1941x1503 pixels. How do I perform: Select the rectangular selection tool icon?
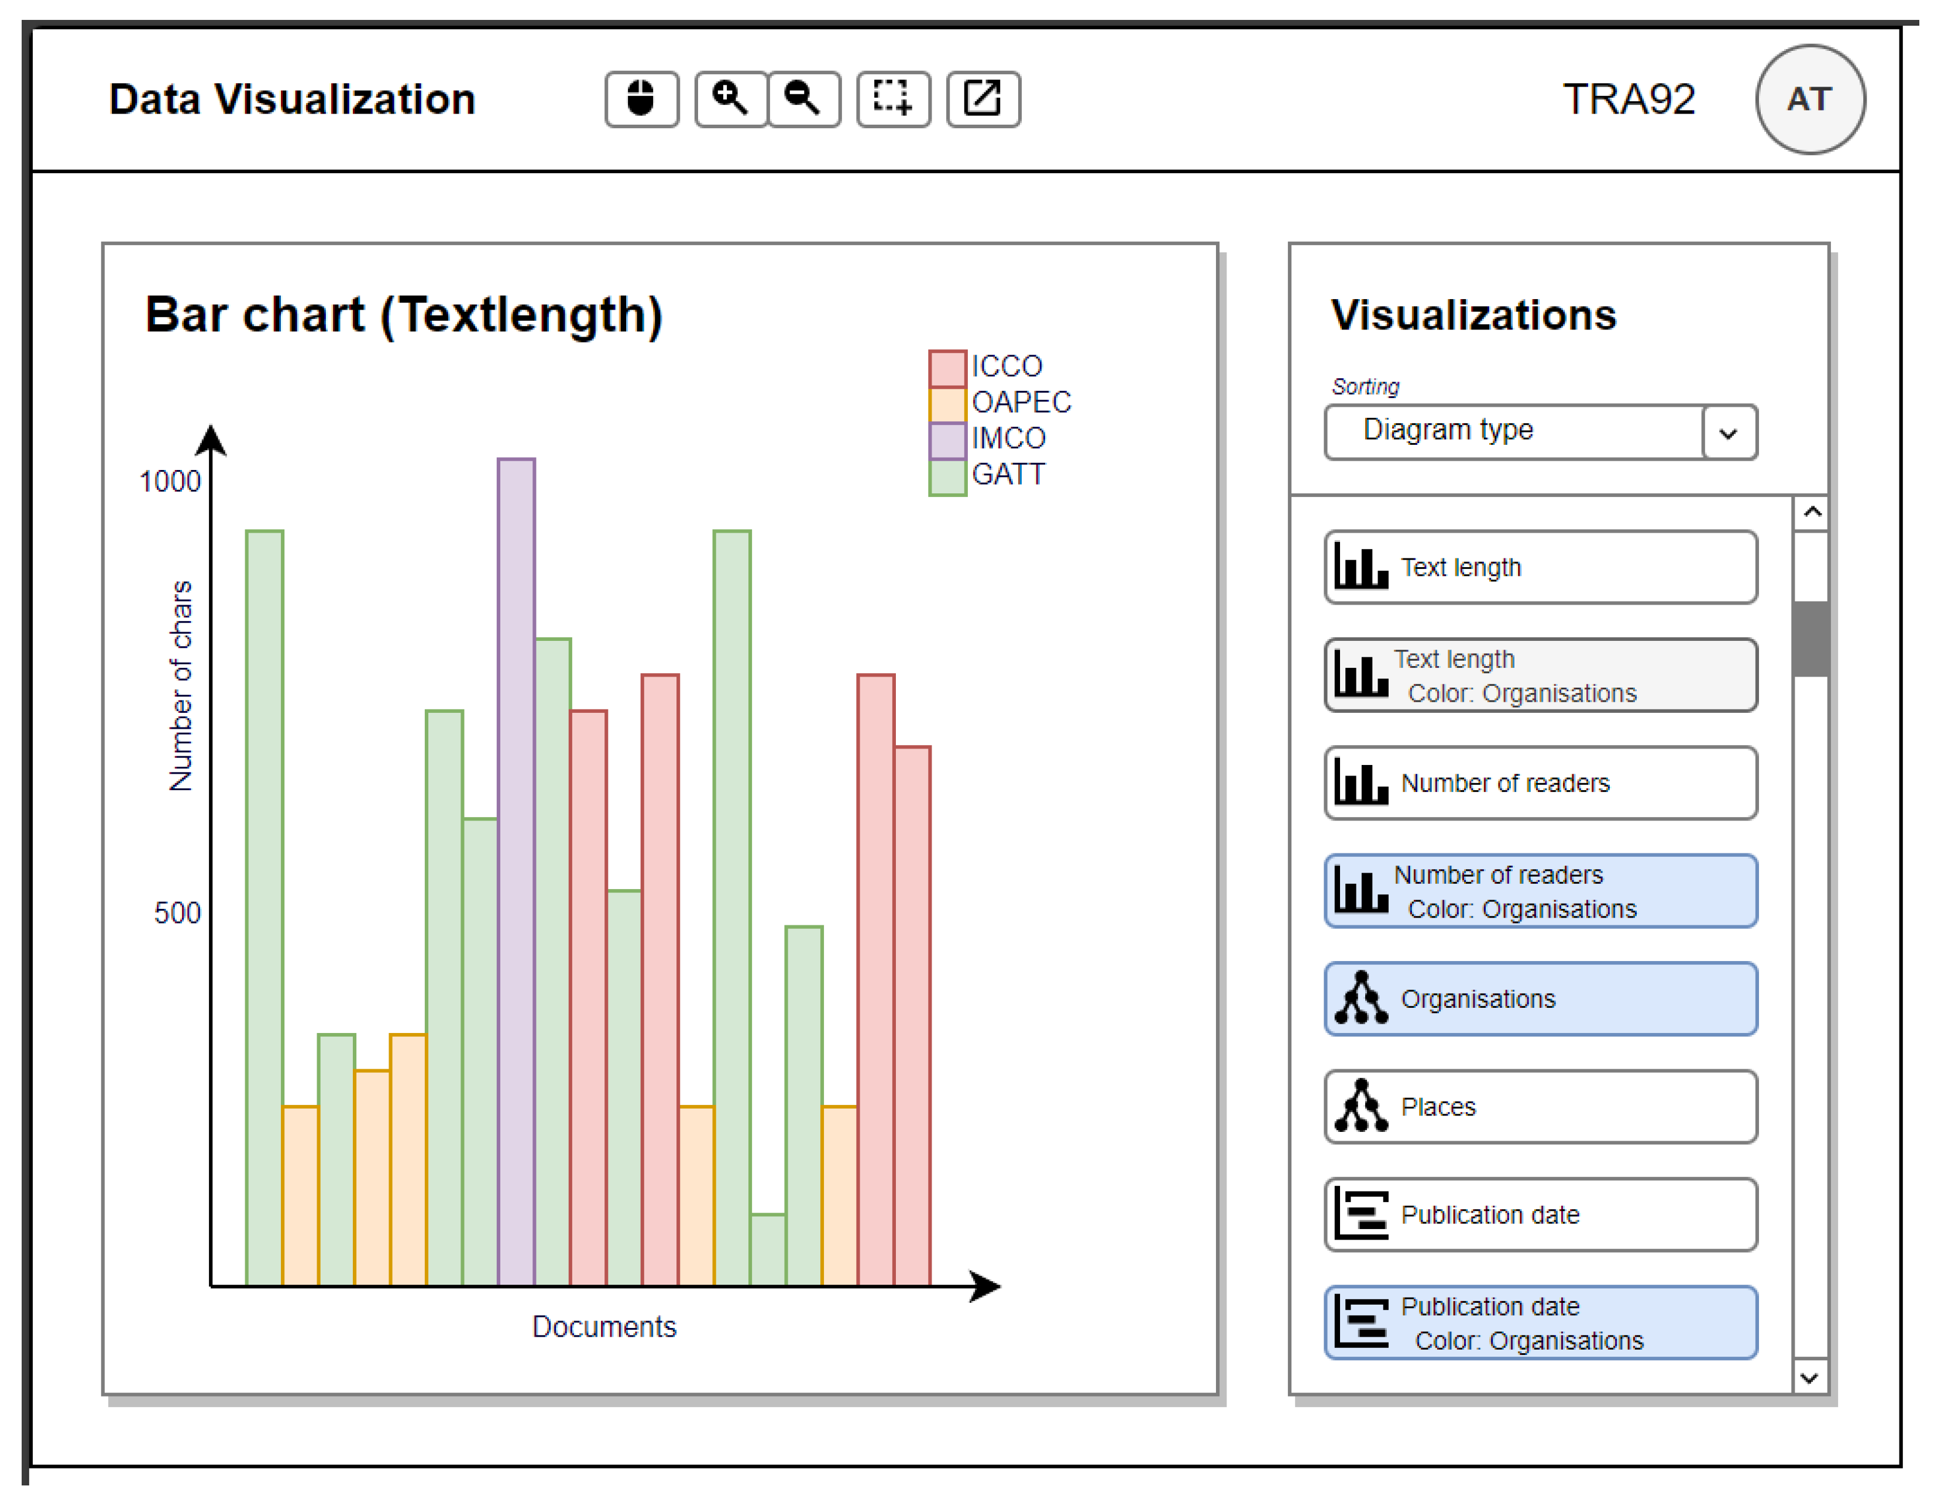point(893,99)
